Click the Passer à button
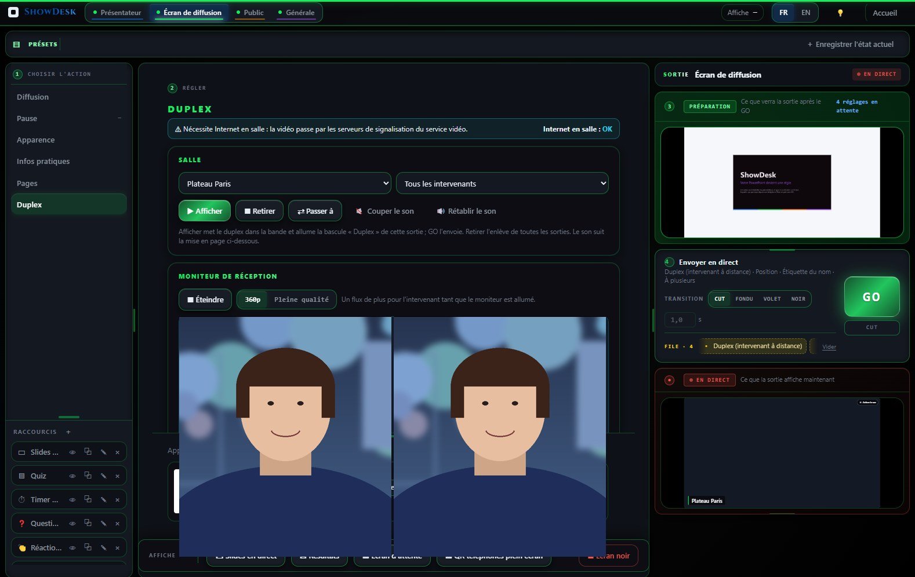The height and width of the screenshot is (577, 915). click(x=315, y=211)
